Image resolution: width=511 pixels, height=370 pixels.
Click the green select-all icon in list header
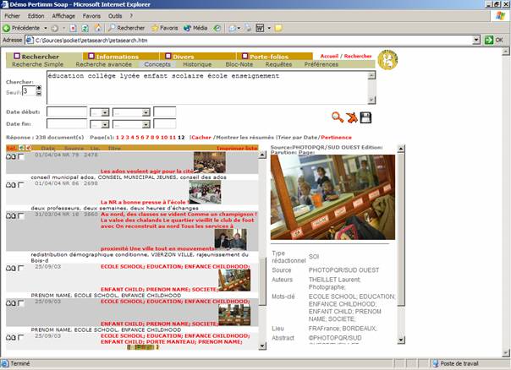tap(21, 148)
